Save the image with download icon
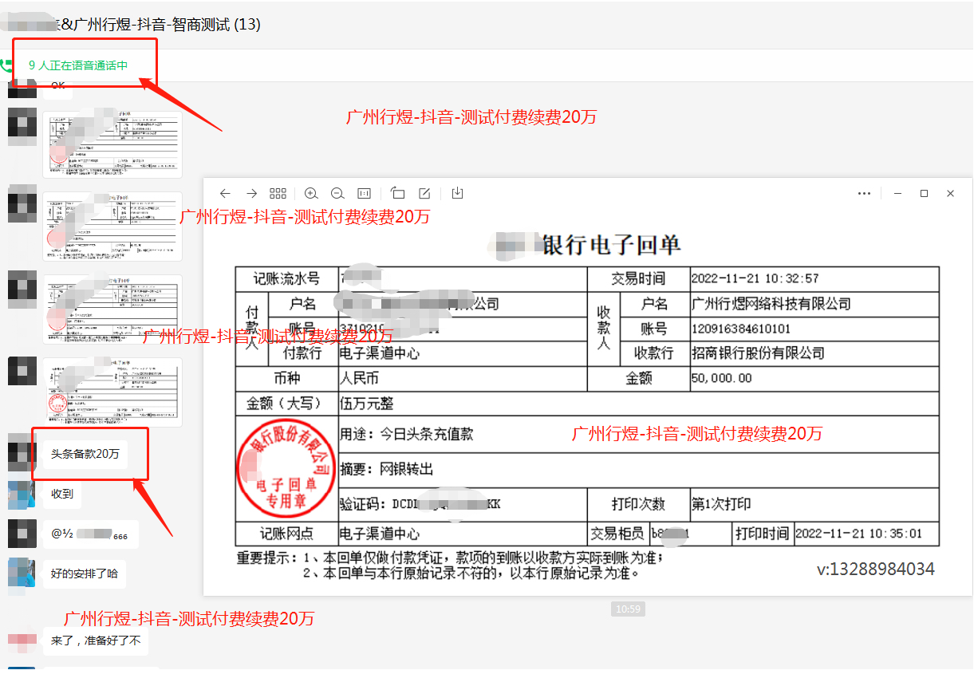This screenshot has width=974, height=678. 457,194
